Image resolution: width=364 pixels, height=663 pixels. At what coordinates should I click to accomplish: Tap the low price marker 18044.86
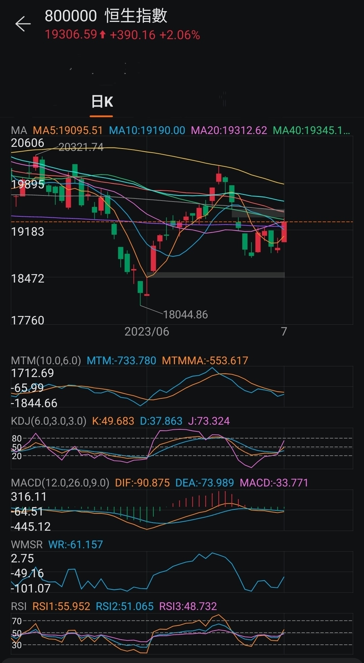pos(185,315)
